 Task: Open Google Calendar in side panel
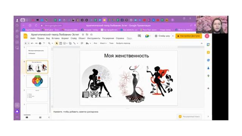pos(208,45)
